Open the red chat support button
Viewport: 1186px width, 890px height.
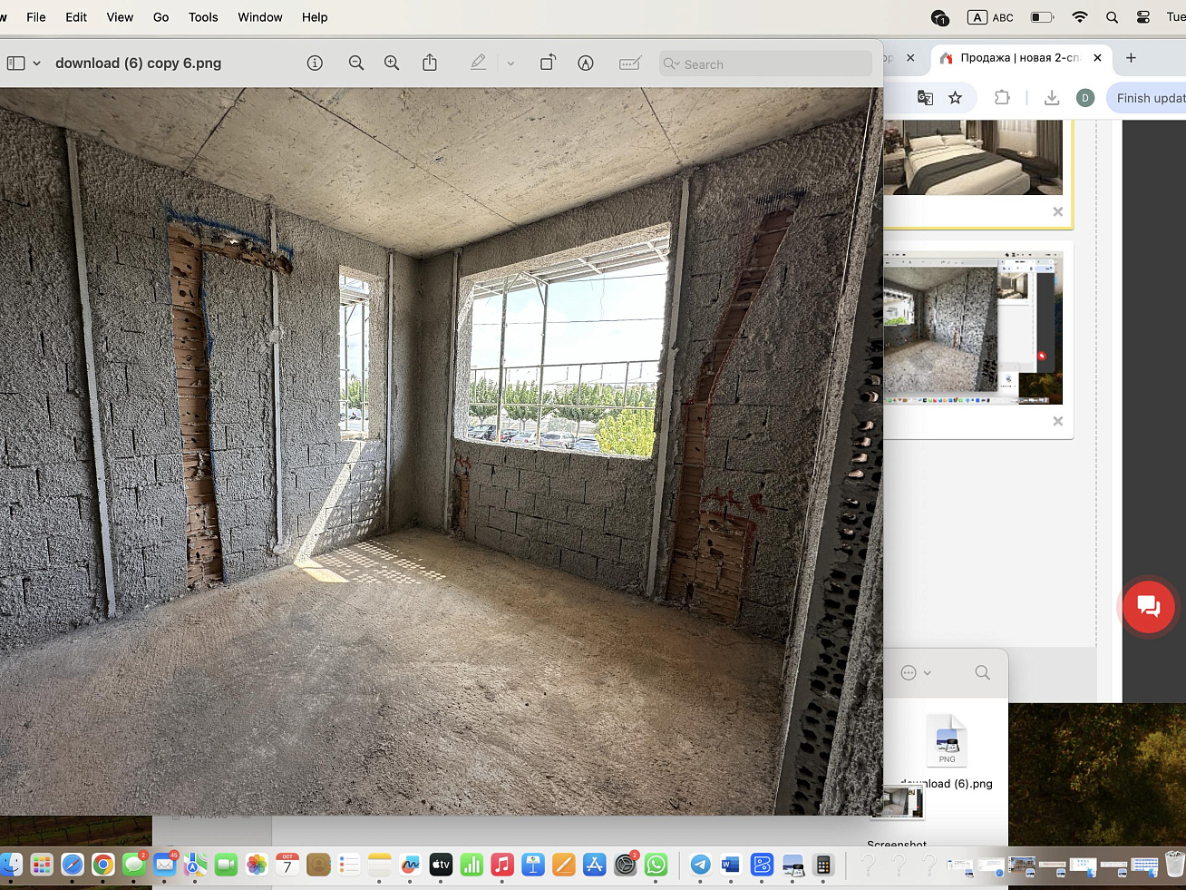click(x=1148, y=606)
